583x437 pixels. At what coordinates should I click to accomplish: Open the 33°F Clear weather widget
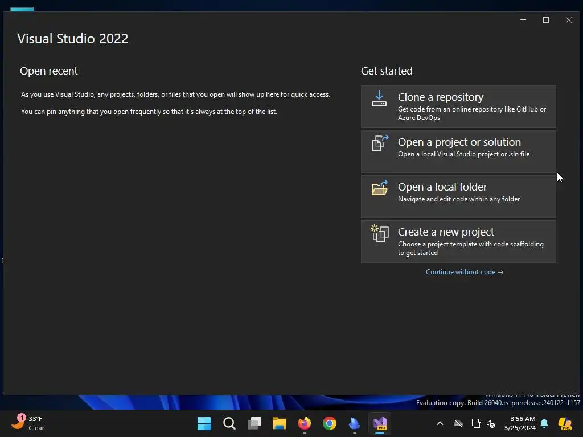click(28, 423)
